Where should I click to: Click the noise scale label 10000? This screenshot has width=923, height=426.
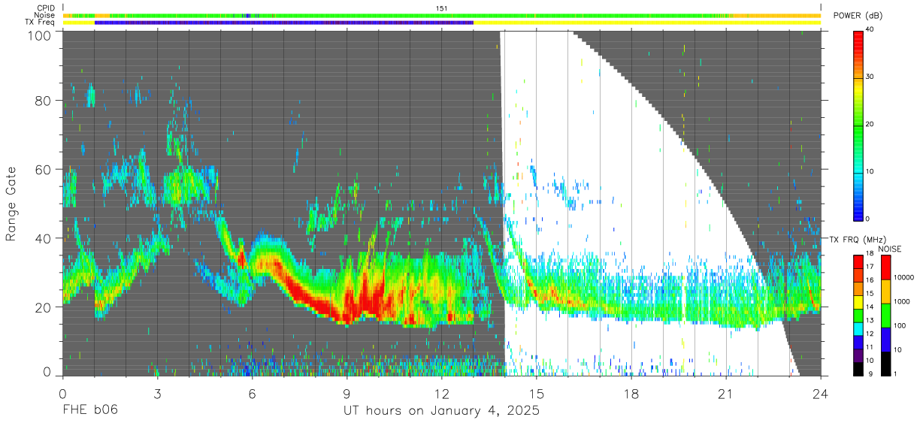[905, 277]
